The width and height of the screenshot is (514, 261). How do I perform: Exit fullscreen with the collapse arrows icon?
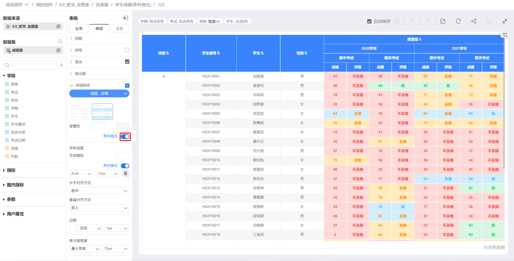coord(505,21)
